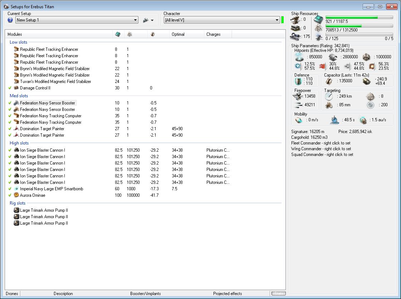Click the powergrid icon in Ship Resources
Screen dimensions: 401x299
[x=318, y=28]
